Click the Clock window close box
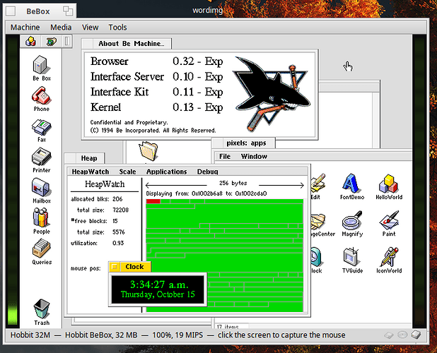The width and height of the screenshot is (437, 353). (x=115, y=267)
